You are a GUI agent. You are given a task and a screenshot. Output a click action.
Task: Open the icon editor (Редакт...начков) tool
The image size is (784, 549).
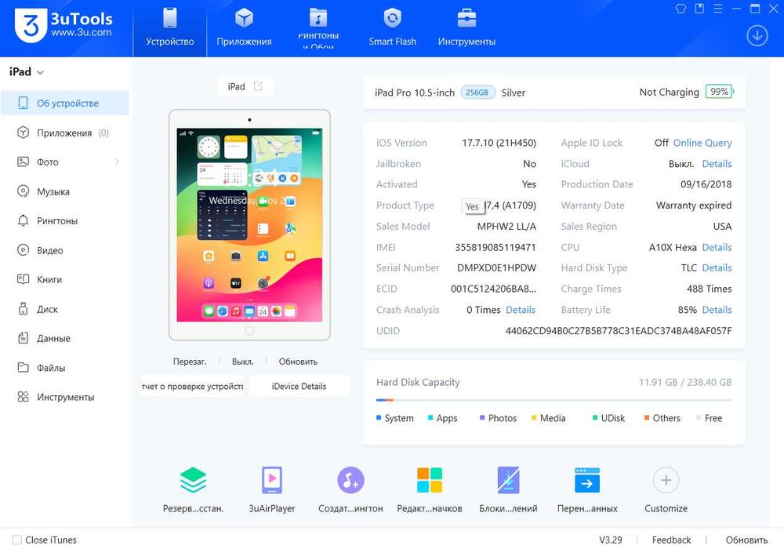point(430,489)
